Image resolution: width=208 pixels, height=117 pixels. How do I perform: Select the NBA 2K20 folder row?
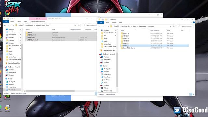pyautogui.click(x=155, y=41)
